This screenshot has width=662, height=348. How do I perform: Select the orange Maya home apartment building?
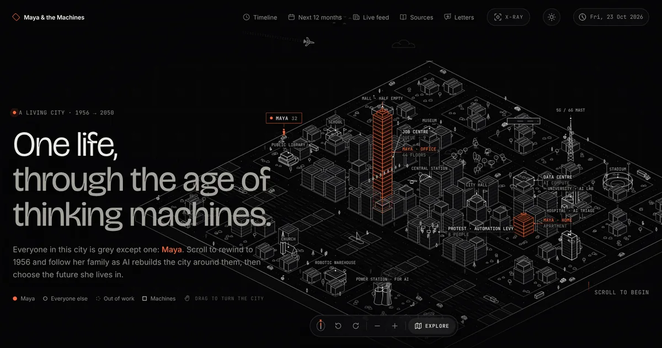(524, 225)
